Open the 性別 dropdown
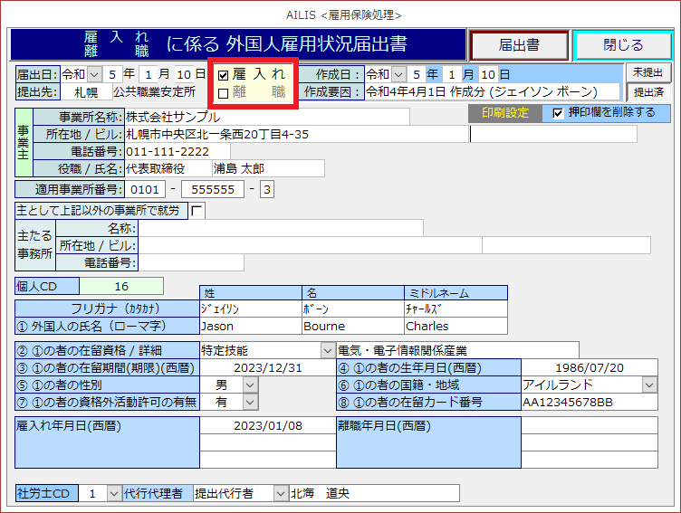 coord(250,385)
